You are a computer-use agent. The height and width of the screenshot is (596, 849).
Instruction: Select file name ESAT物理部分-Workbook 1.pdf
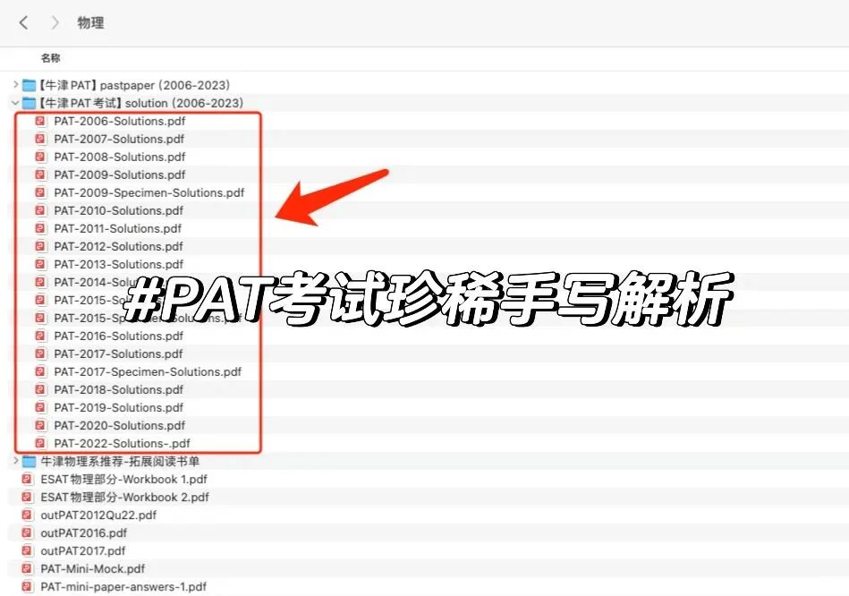124,479
